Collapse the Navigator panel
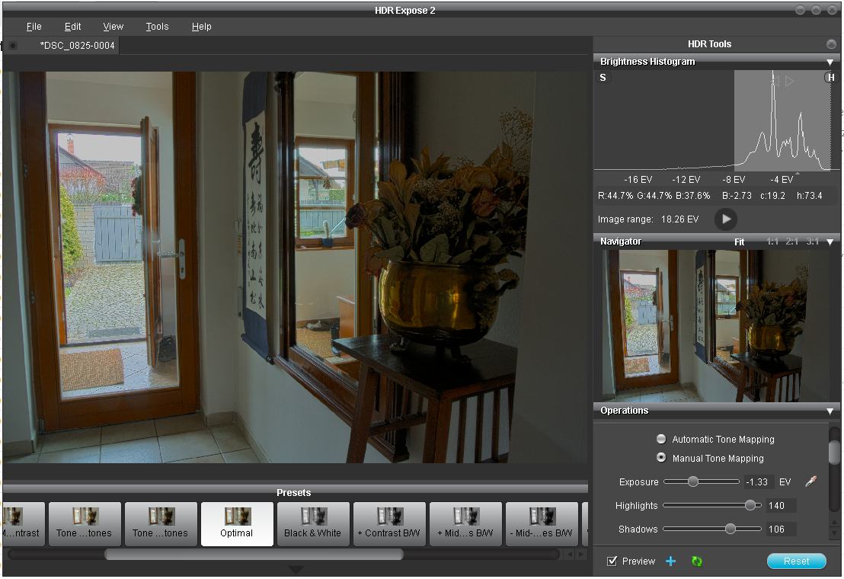Screen dimensions: 844x579 [x=830, y=242]
